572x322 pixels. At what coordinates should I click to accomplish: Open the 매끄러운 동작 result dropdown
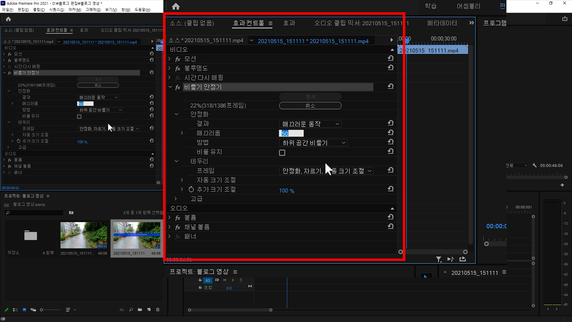click(310, 124)
